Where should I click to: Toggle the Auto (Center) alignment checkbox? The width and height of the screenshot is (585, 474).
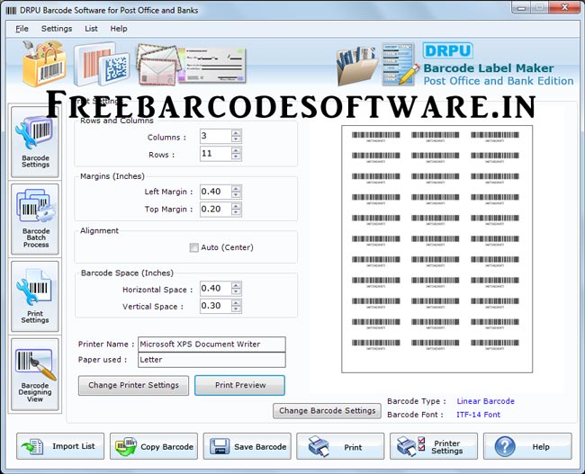tap(194, 247)
